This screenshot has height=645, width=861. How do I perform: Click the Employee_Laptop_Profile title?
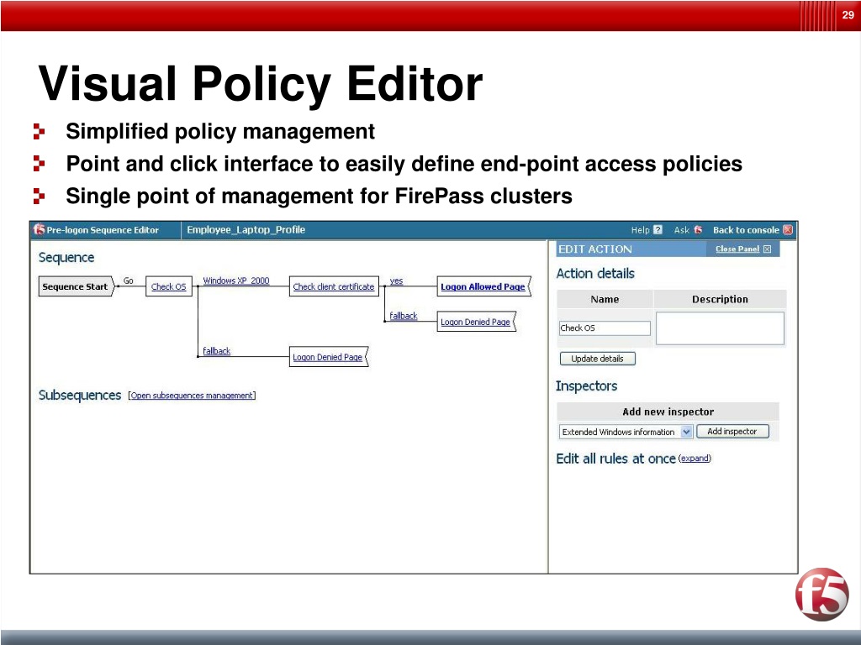pos(246,230)
